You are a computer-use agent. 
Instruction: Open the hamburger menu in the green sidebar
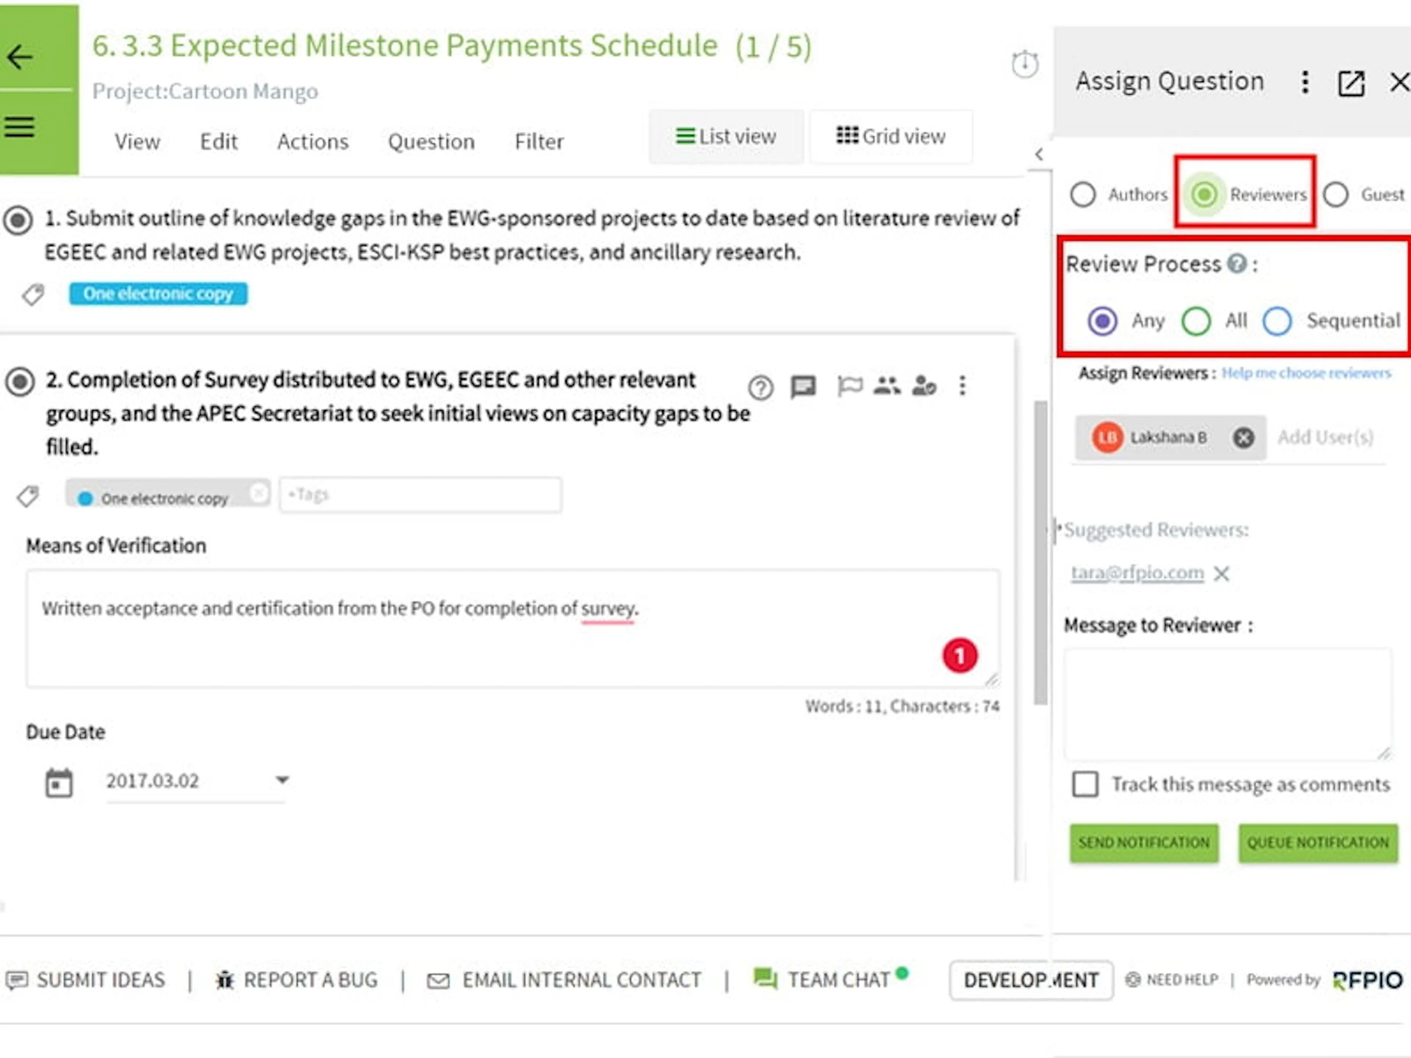19,126
